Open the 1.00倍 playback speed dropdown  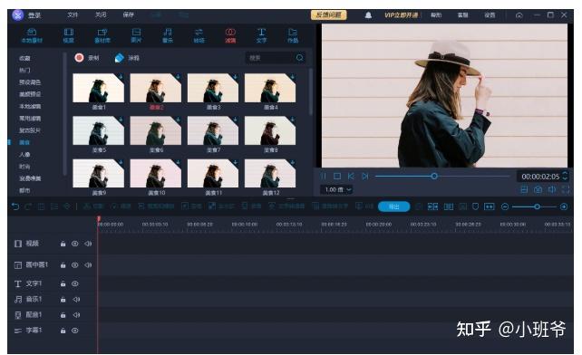[336, 189]
